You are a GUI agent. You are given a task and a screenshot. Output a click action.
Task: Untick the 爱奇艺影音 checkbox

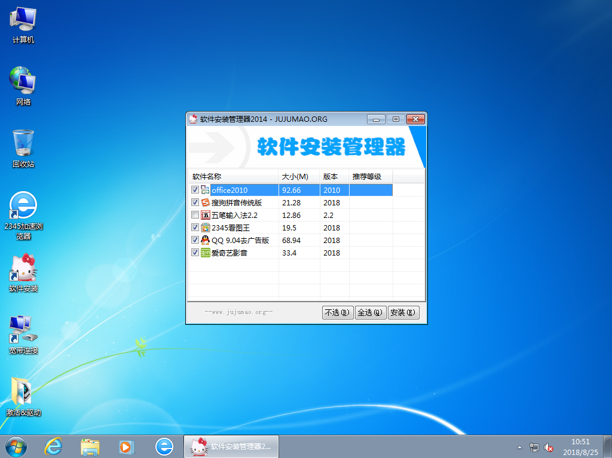click(195, 253)
